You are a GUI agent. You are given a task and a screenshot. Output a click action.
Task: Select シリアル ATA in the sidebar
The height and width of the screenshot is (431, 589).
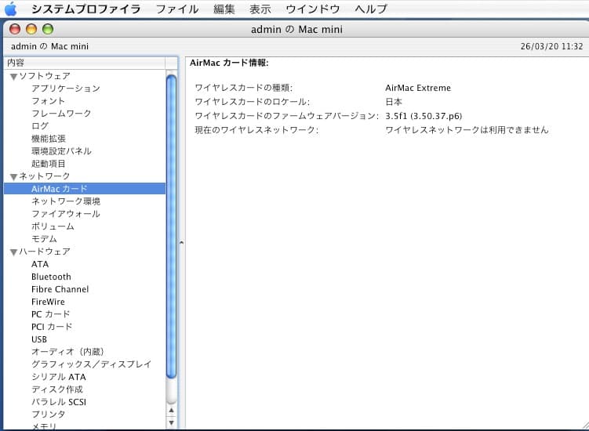click(x=59, y=377)
